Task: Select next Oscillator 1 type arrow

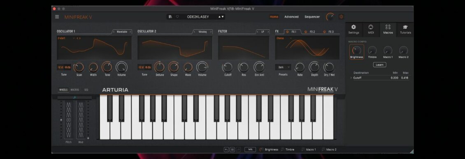Action: point(130,32)
